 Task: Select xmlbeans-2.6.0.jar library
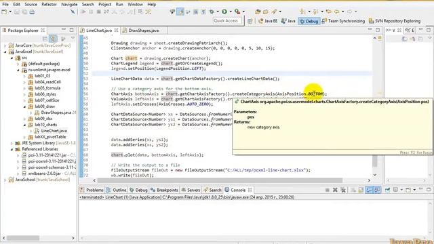pos(44,174)
